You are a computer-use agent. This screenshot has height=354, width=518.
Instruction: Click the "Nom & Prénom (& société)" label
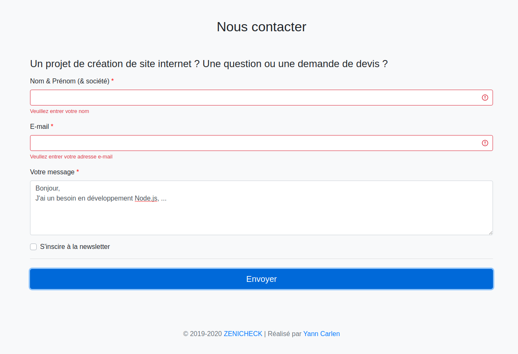click(70, 81)
